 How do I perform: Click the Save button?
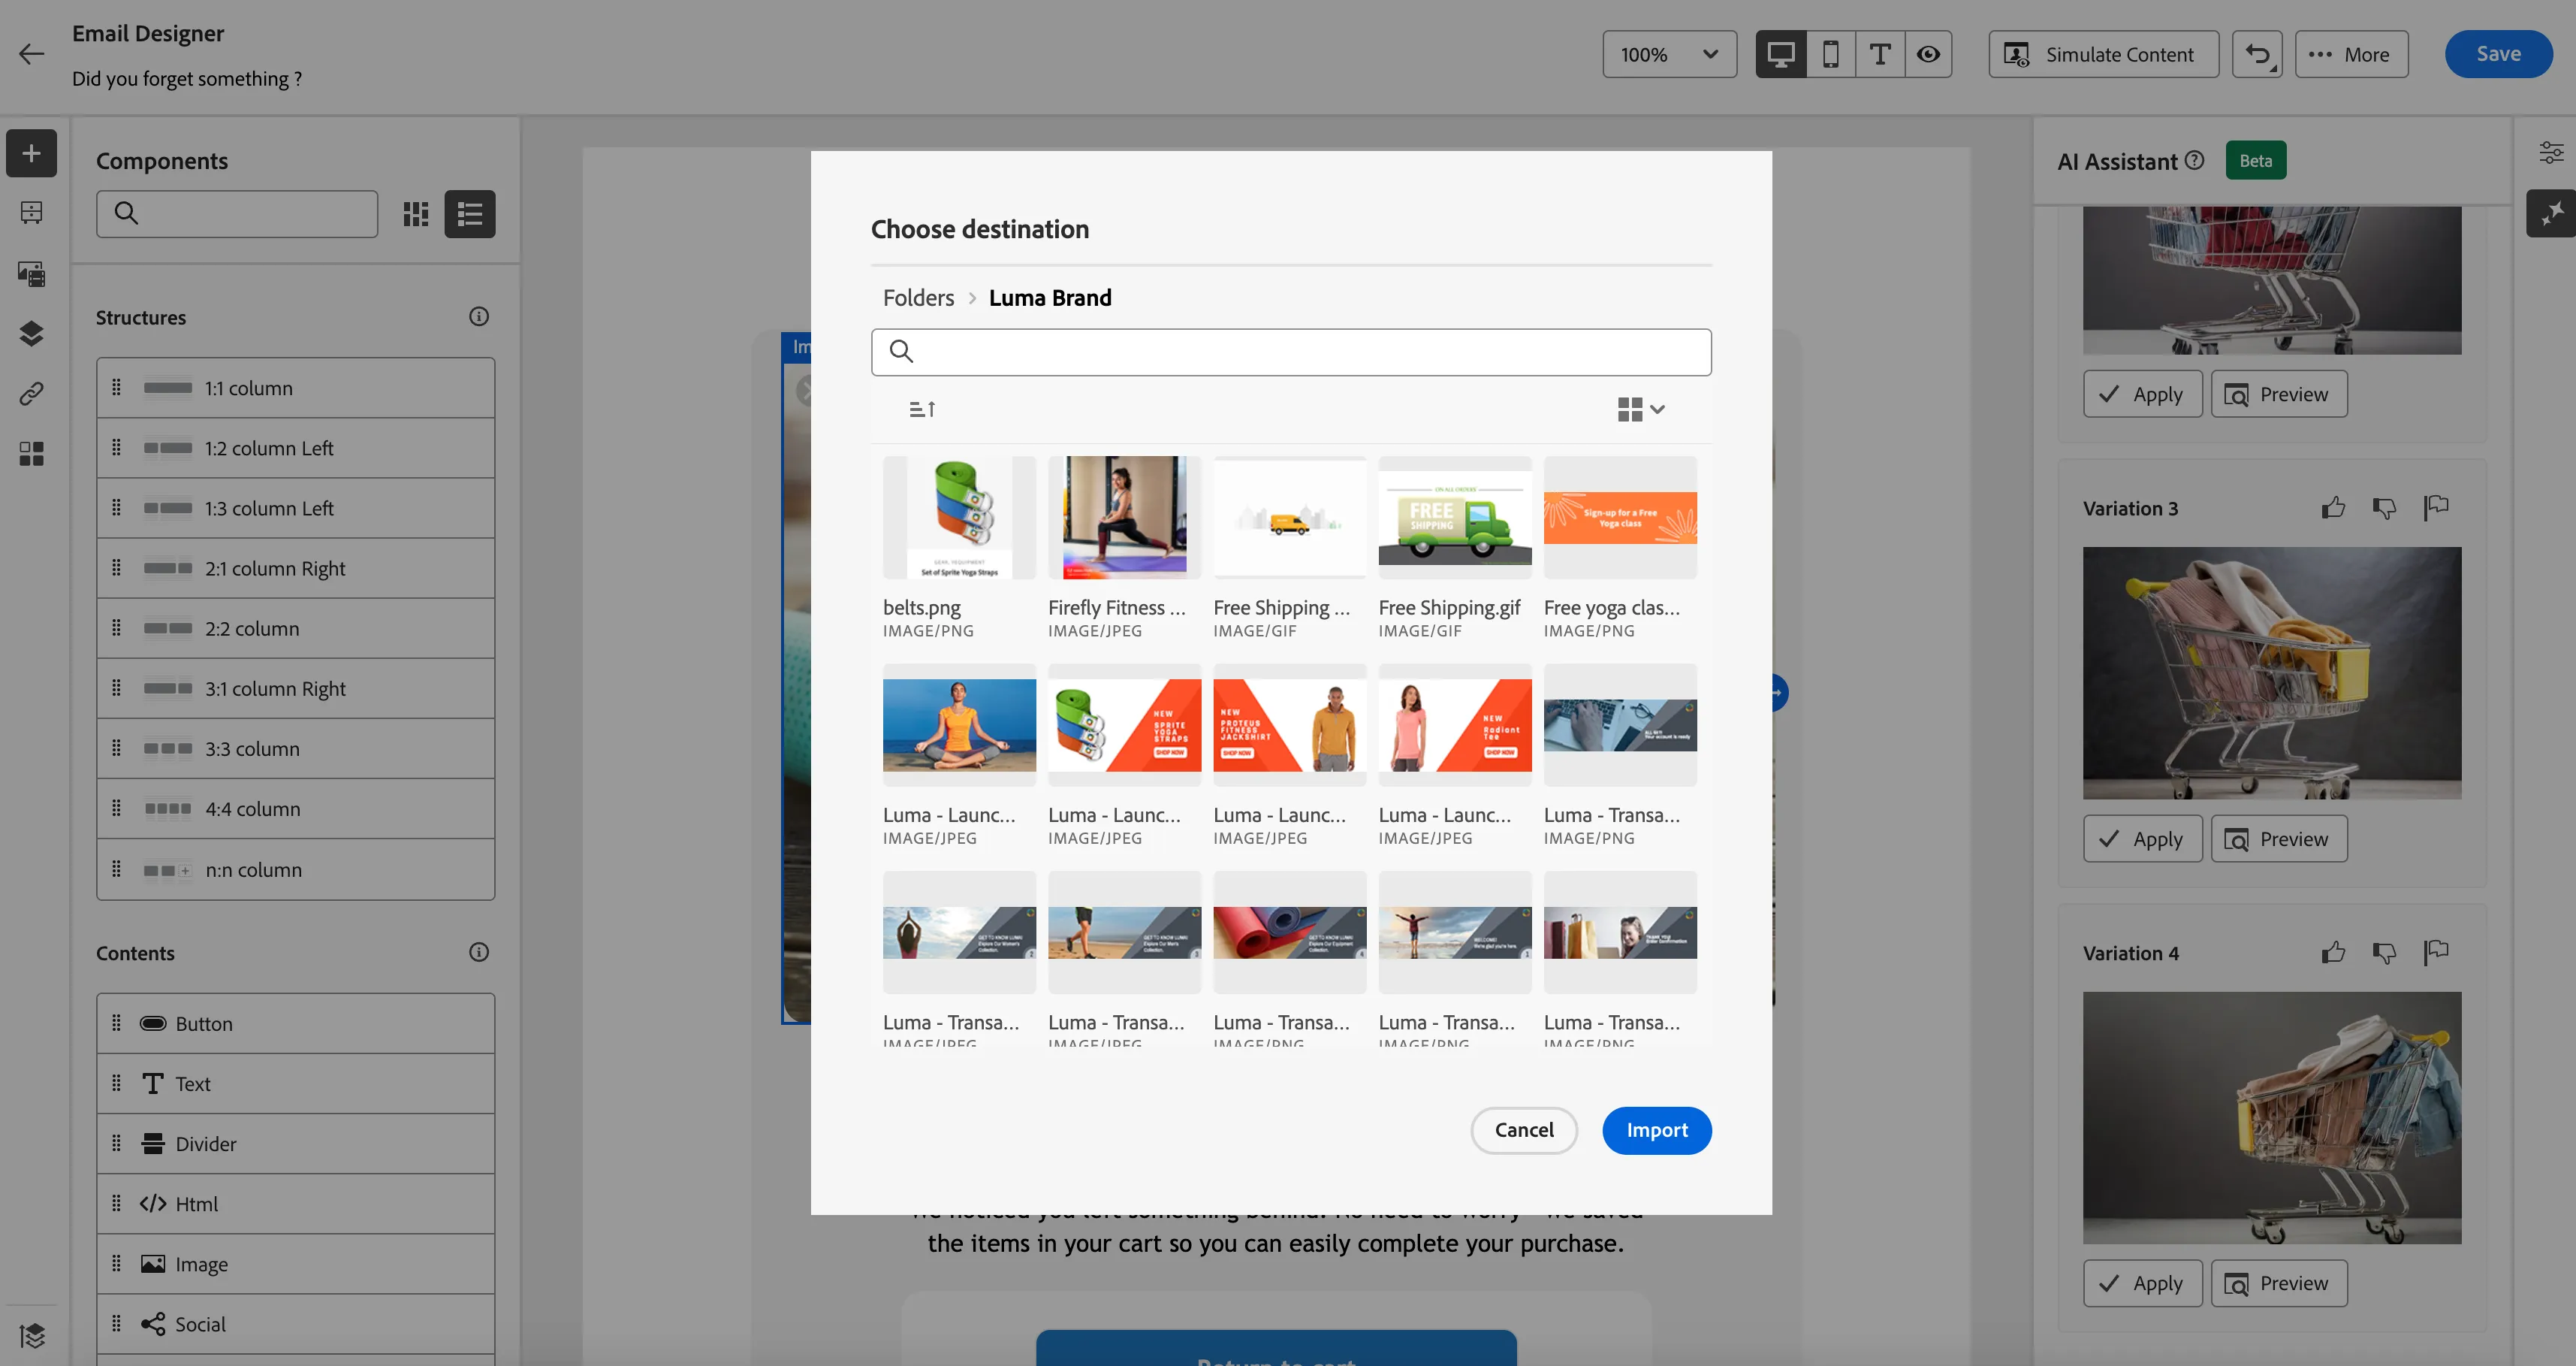coord(2498,54)
